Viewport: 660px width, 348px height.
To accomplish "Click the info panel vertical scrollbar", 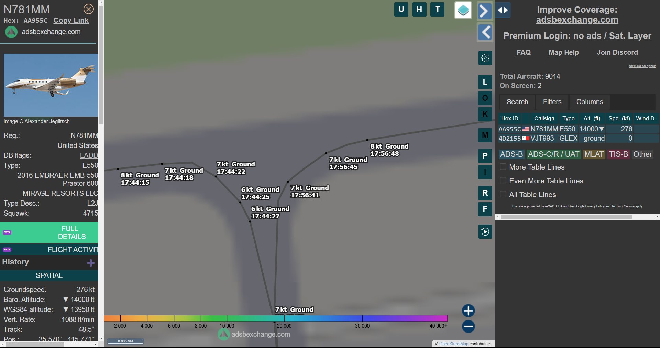I will [101, 65].
